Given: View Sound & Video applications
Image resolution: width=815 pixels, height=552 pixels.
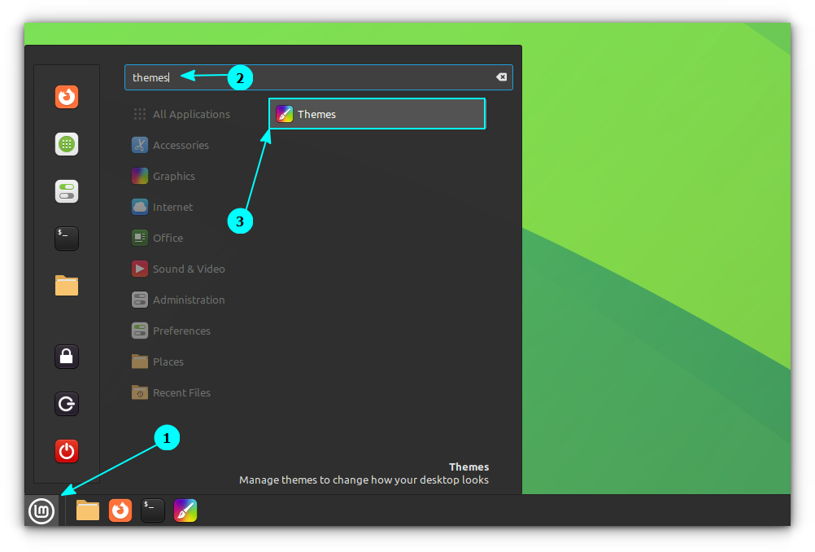Looking at the screenshot, I should [x=188, y=269].
